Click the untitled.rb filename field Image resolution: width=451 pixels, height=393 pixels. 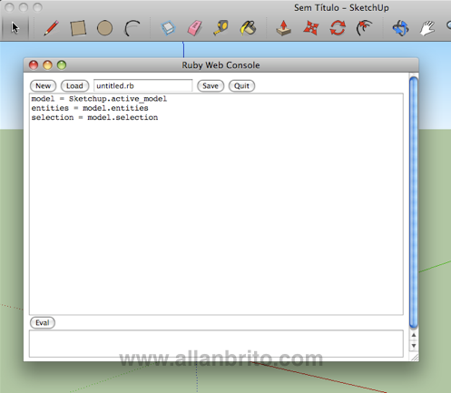tap(142, 86)
